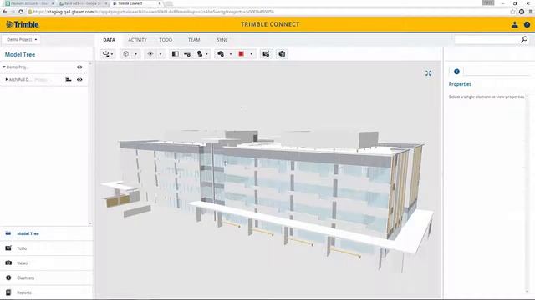Collapse the Demo Proj tree node
535x300 pixels.
pyautogui.click(x=3, y=67)
